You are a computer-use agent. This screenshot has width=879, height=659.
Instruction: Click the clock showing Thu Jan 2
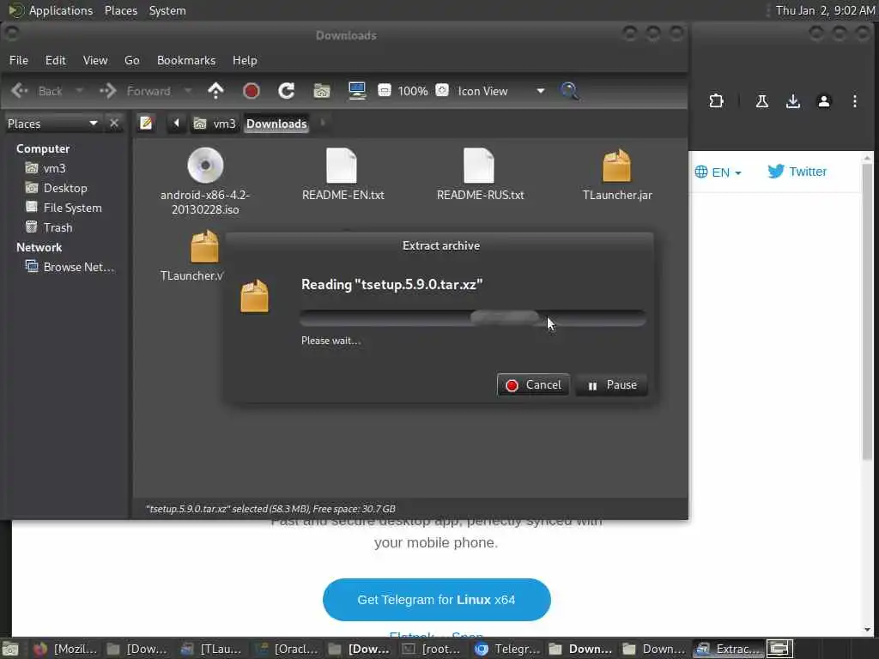(x=825, y=10)
